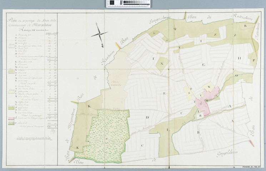Viewport: 266px width, 171px height.
Task: Click the archive reference code in bottom corner
Action: coord(251,166)
